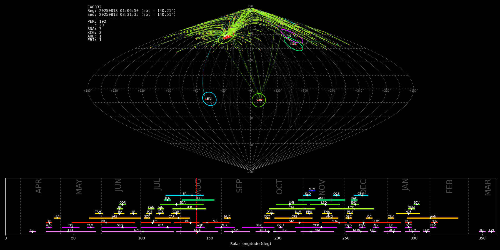This screenshot has width=500, height=250.
Task: Click the 'Solar longitude (deg)' axis title
Action: (x=251, y=244)
